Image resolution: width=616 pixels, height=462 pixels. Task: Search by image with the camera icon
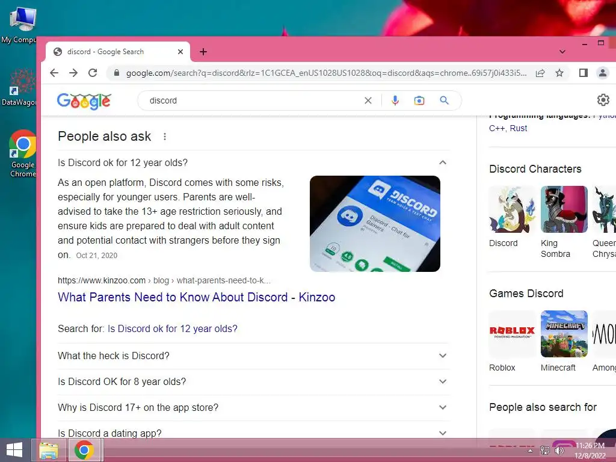pos(419,100)
